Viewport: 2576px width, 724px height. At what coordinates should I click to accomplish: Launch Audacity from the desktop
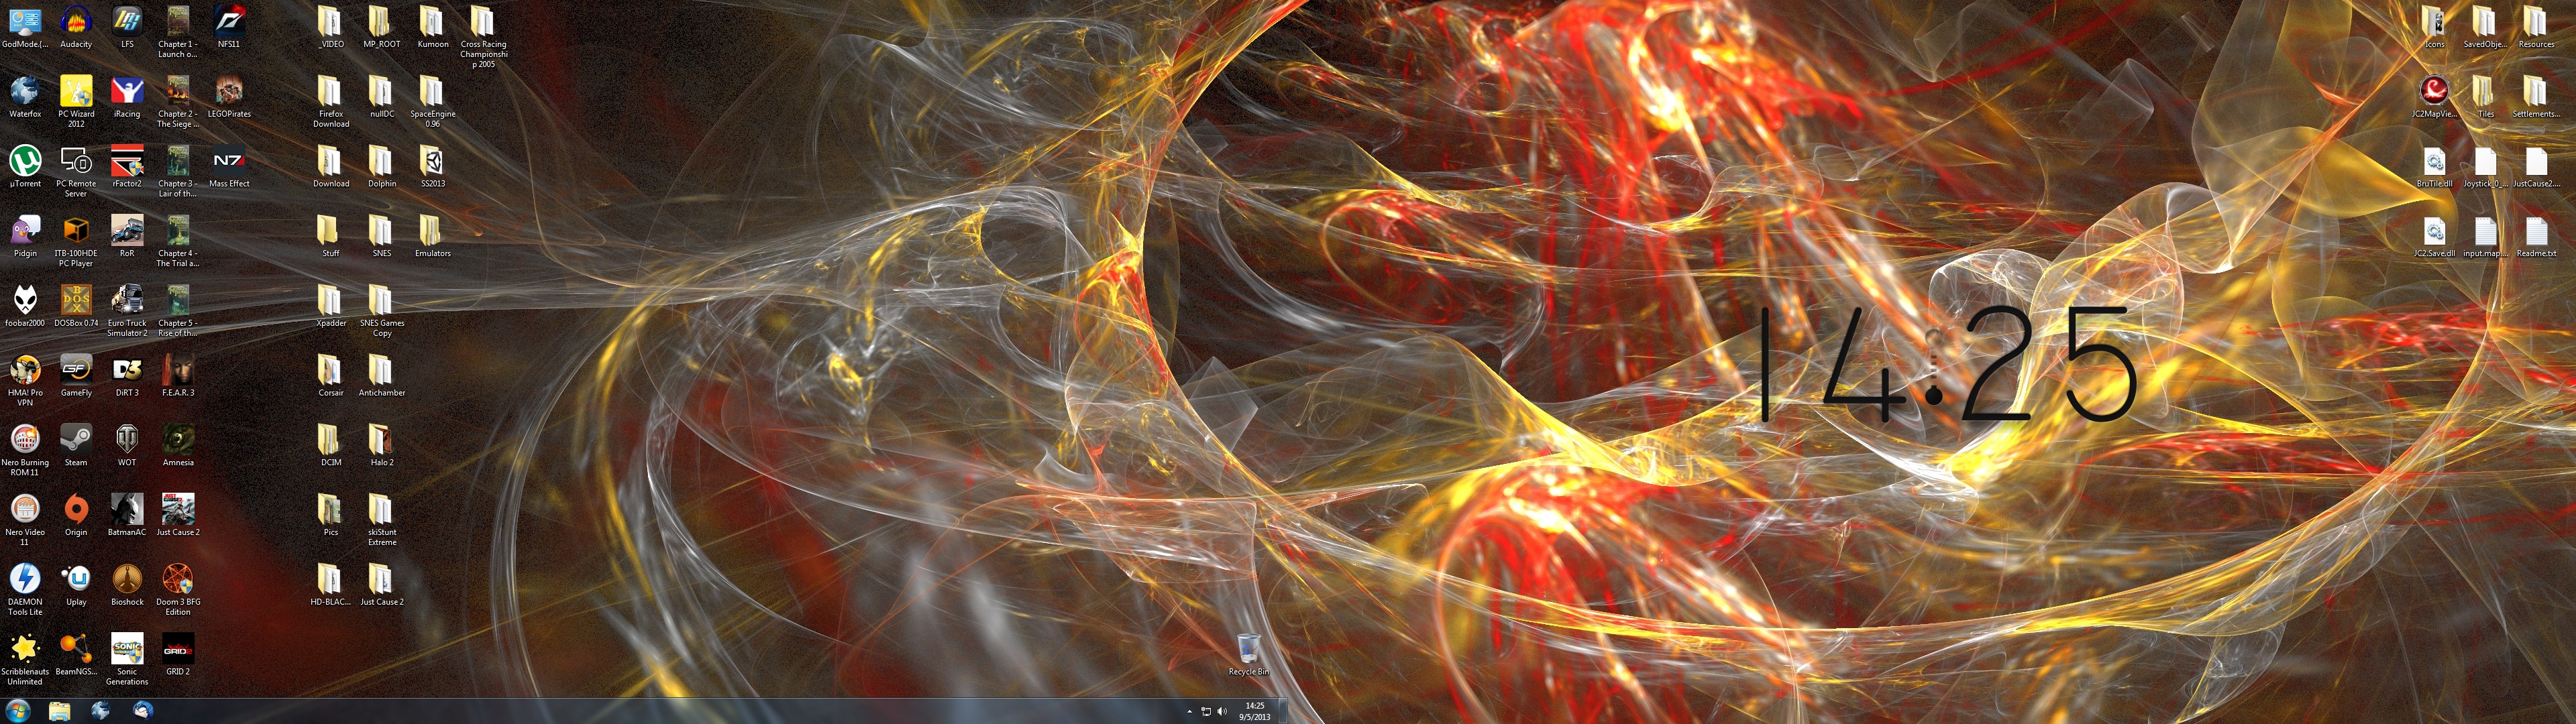click(76, 22)
